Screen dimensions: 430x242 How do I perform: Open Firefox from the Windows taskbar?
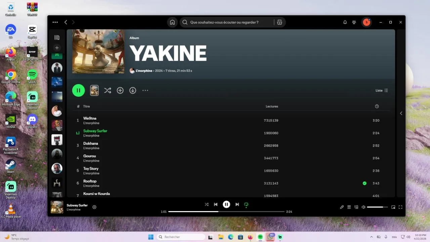point(250,237)
